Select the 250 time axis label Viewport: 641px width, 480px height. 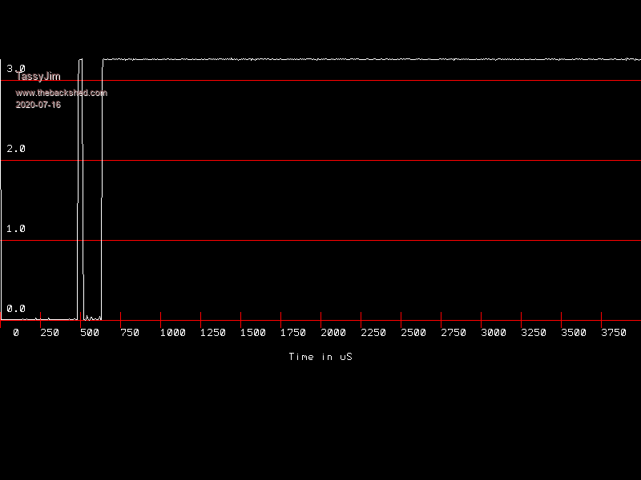pyautogui.click(x=49, y=333)
